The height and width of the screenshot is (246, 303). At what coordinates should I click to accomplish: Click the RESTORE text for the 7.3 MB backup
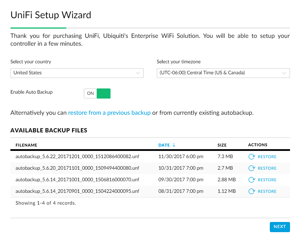pos(267,157)
